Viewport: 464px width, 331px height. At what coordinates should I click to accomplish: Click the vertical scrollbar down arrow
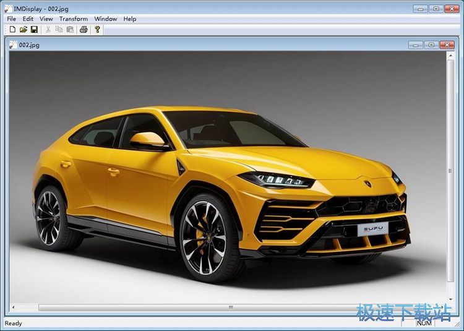point(450,299)
